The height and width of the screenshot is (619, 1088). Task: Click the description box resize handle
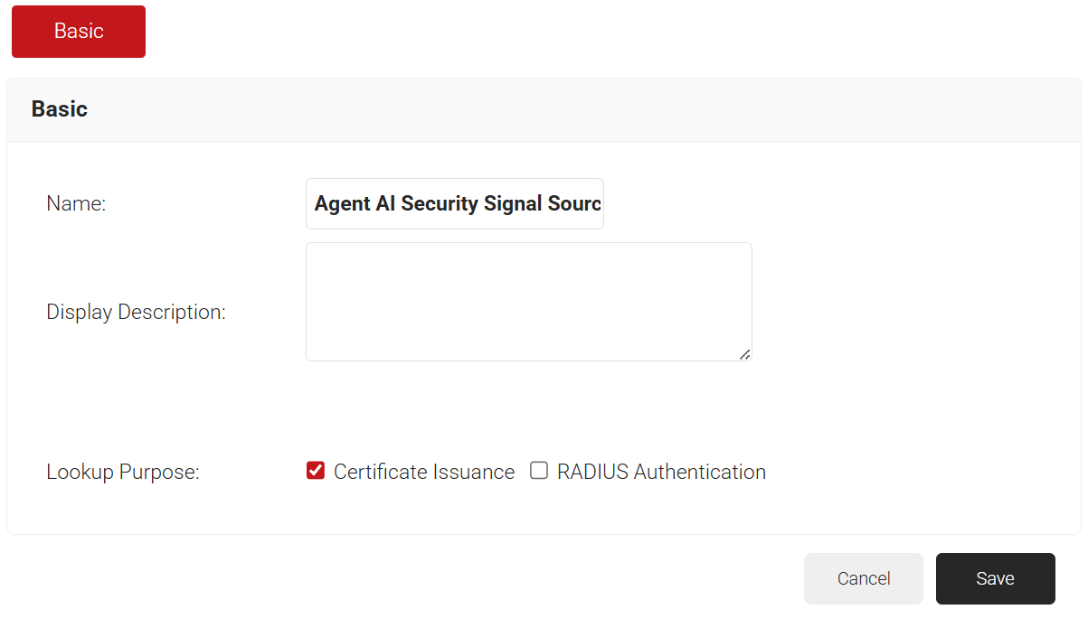pyautogui.click(x=744, y=354)
